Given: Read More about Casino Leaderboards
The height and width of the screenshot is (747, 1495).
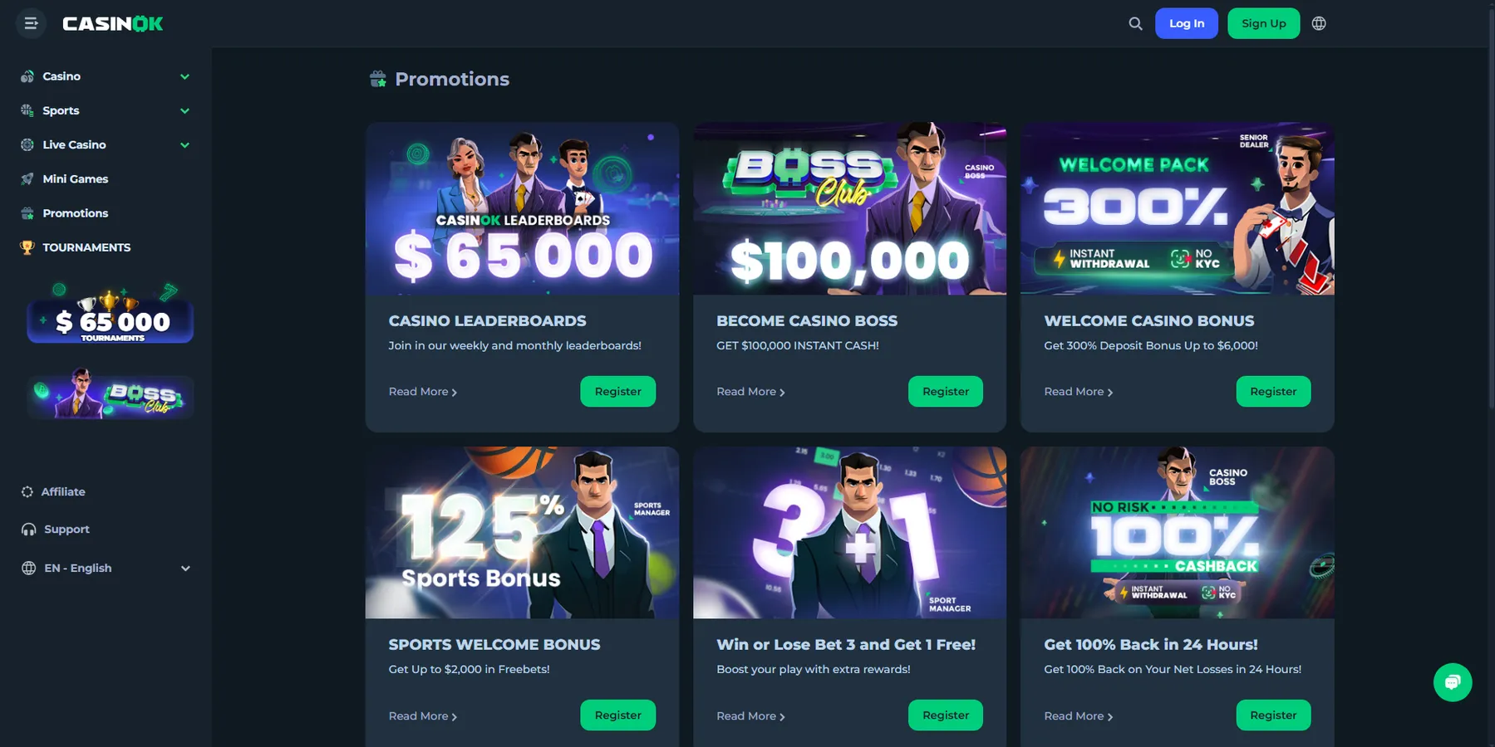Looking at the screenshot, I should click(x=422, y=392).
